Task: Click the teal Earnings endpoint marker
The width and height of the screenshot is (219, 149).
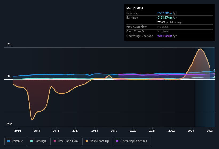Action: pyautogui.click(x=214, y=77)
